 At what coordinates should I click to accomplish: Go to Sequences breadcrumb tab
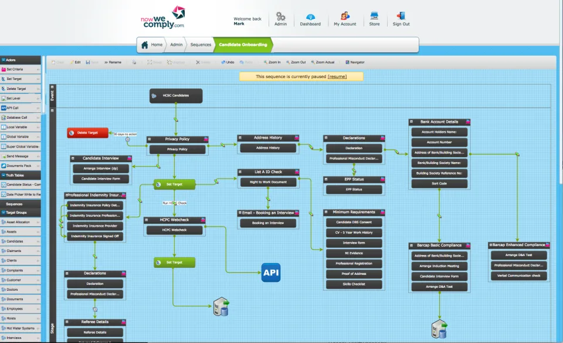pos(201,45)
